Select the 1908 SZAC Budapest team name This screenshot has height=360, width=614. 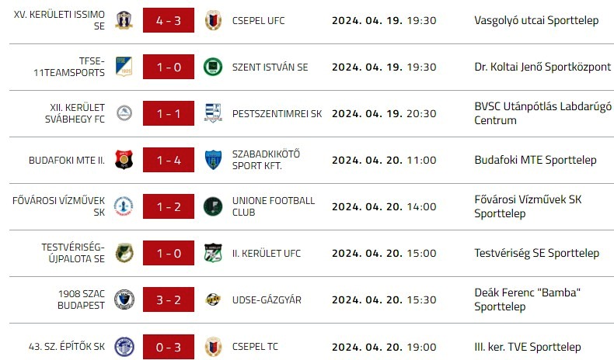pos(81,299)
